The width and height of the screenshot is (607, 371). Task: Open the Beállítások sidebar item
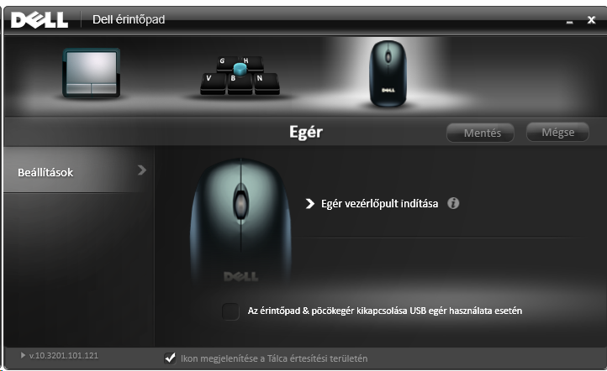pos(79,170)
